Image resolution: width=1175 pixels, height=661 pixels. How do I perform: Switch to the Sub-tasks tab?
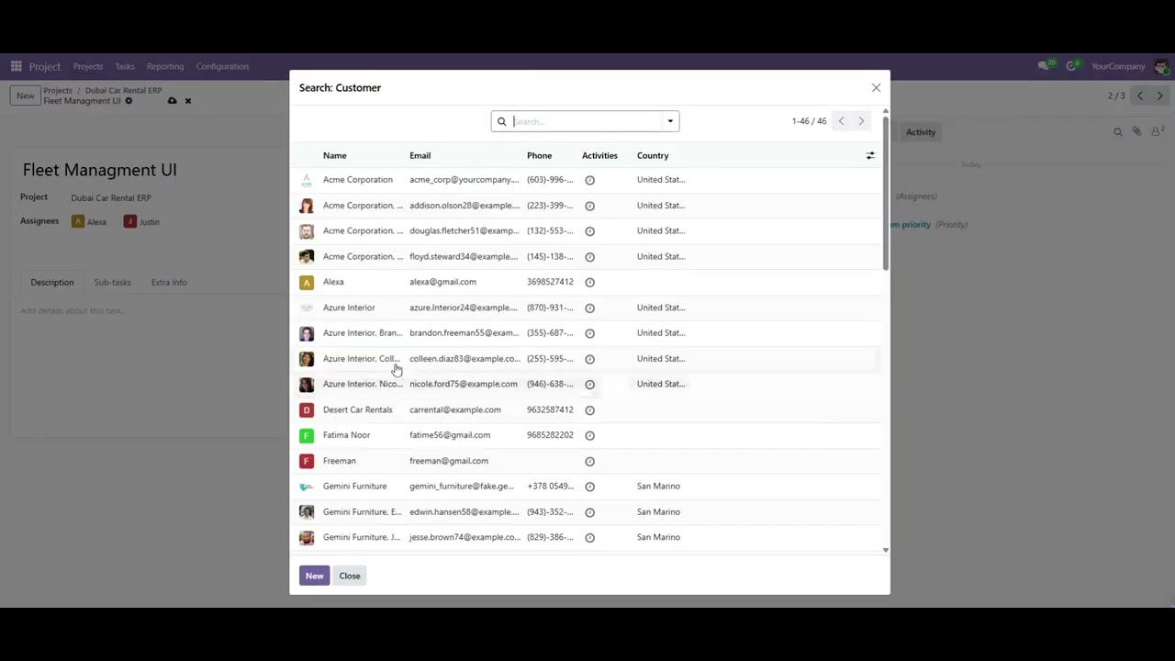coord(112,283)
